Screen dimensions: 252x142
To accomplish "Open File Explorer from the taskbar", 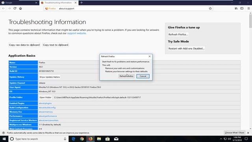I will (x=99, y=139).
